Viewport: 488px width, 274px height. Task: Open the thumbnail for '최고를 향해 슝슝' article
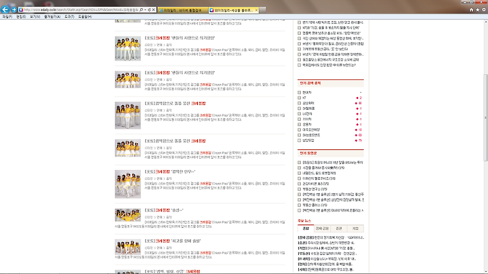[x=127, y=248]
